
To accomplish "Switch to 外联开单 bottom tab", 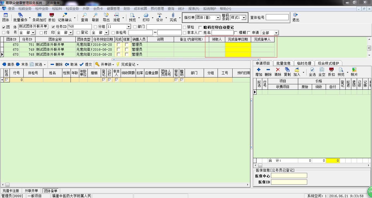I will click(x=31, y=191).
